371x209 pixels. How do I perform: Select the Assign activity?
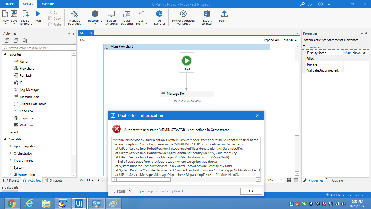(24, 62)
